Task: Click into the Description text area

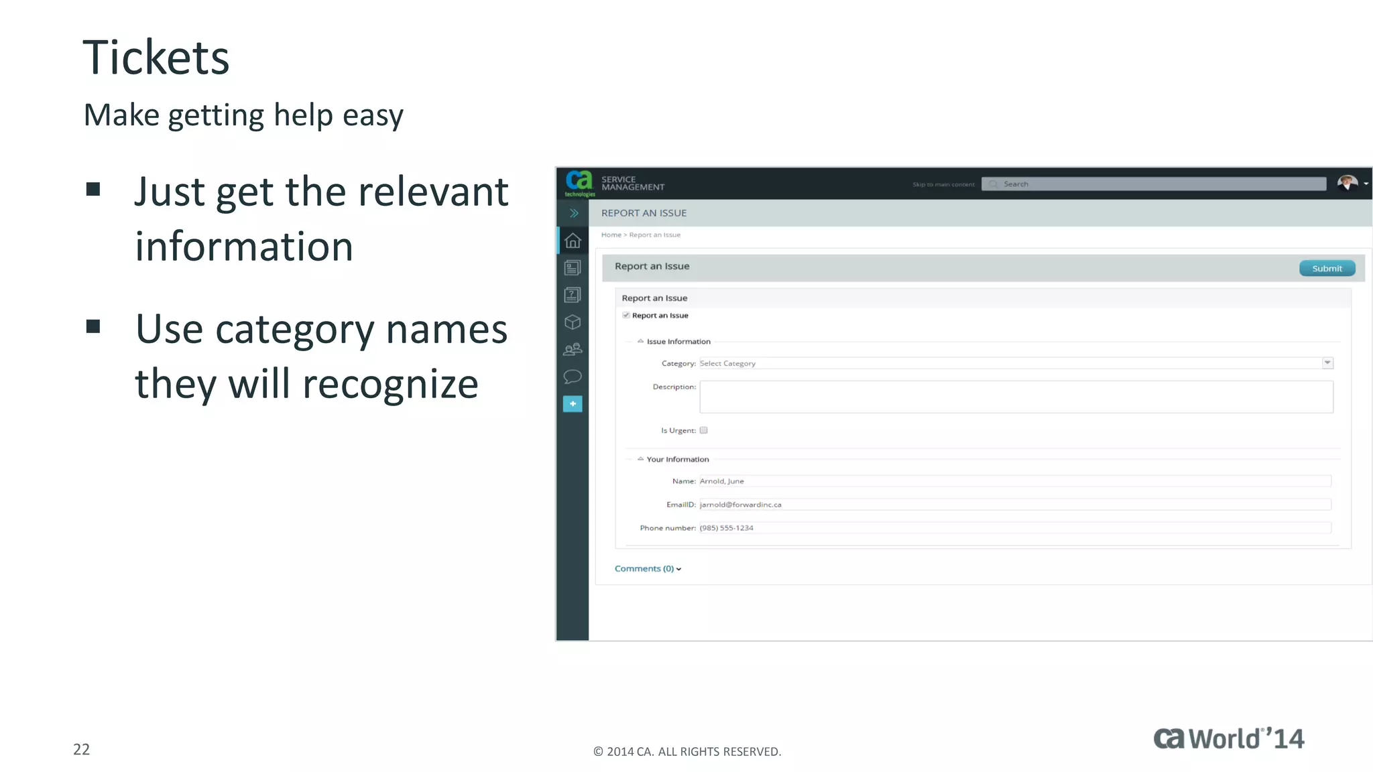Action: pos(1016,397)
